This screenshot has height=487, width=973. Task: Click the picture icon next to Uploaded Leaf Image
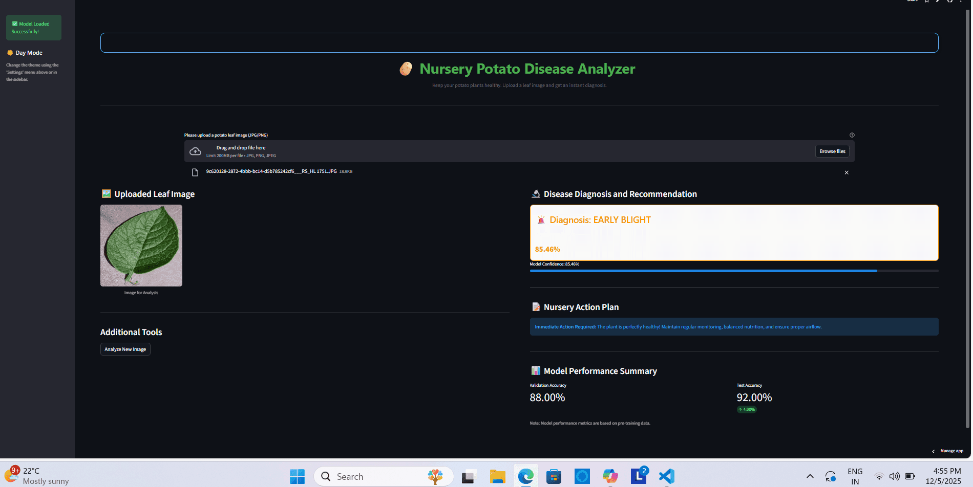point(106,194)
